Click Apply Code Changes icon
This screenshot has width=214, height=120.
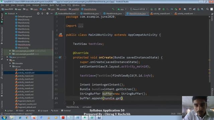(x=159, y=9)
